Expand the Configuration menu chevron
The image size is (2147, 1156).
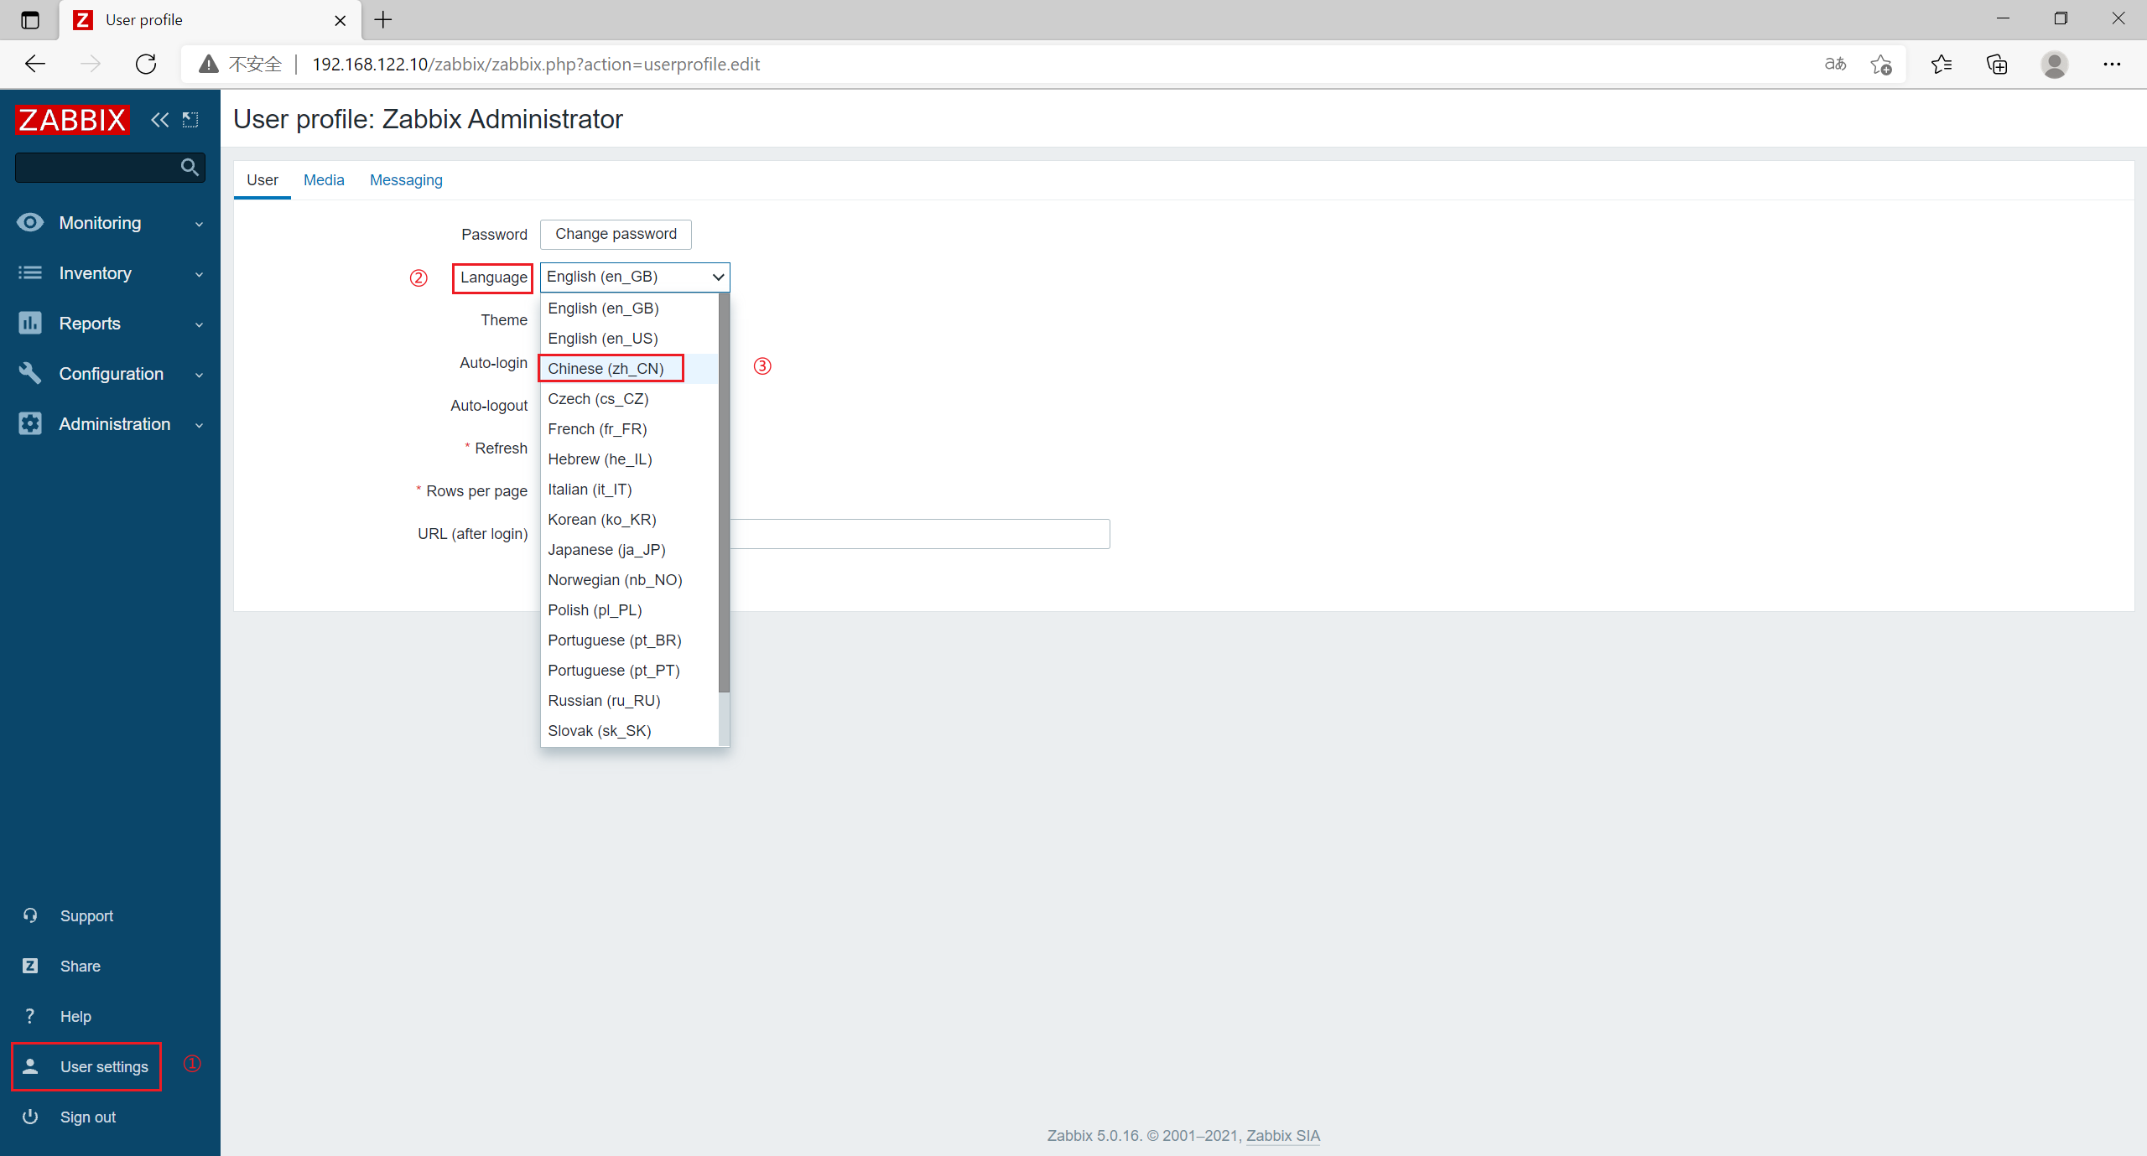point(199,375)
